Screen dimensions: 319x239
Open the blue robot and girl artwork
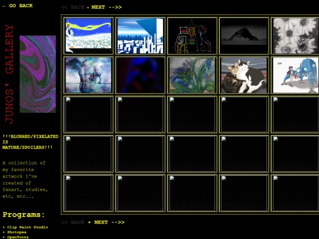(x=295, y=75)
